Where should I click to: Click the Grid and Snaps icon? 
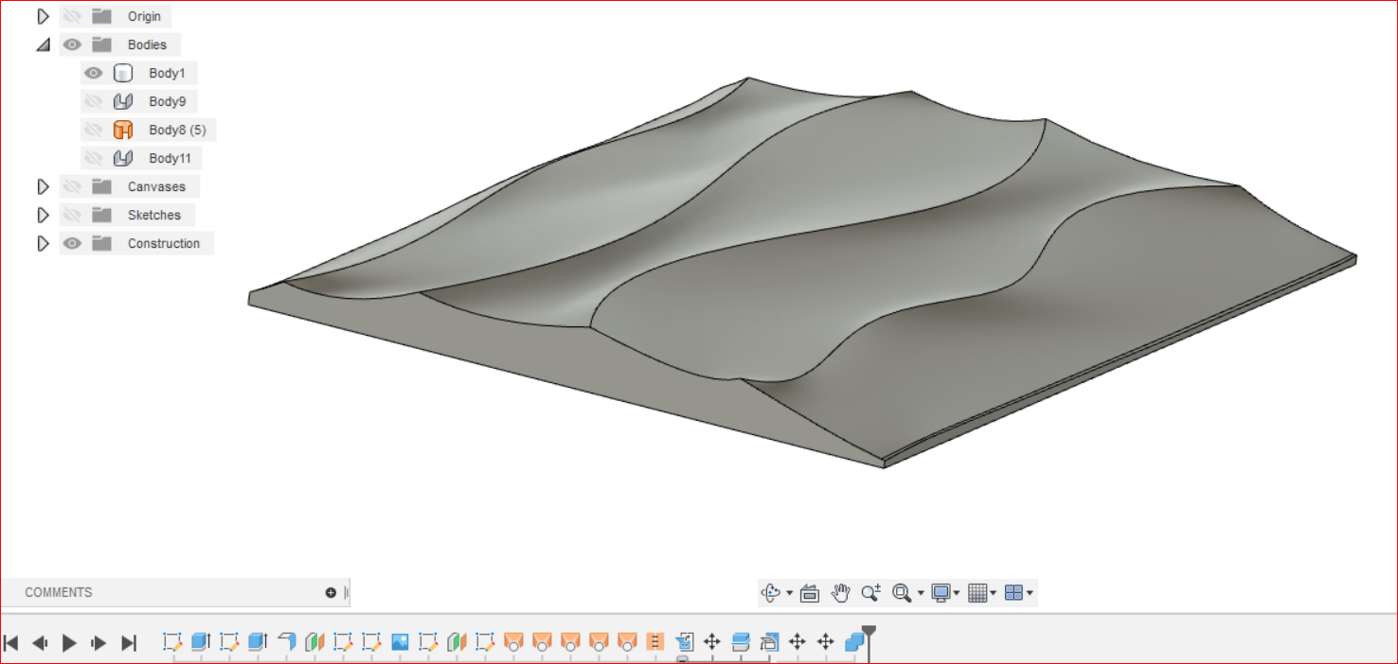tap(977, 593)
